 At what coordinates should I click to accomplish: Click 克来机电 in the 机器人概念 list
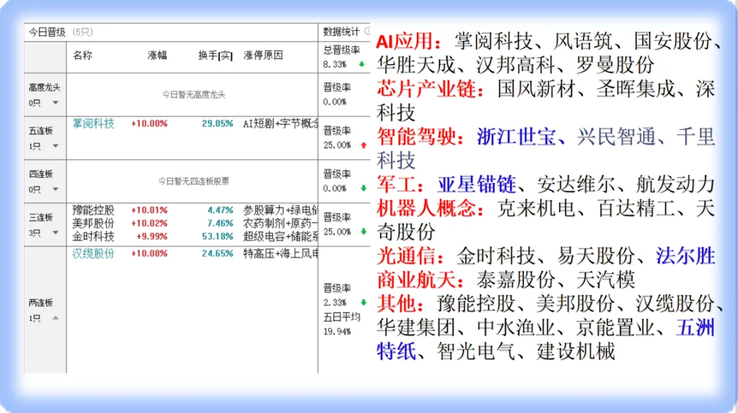pos(536,208)
